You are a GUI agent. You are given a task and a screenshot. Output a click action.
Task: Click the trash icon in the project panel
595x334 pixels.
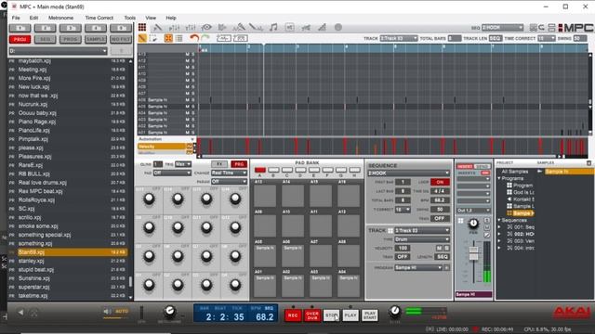tap(588, 163)
